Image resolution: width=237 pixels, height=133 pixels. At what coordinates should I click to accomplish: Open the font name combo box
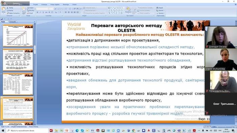43,8
